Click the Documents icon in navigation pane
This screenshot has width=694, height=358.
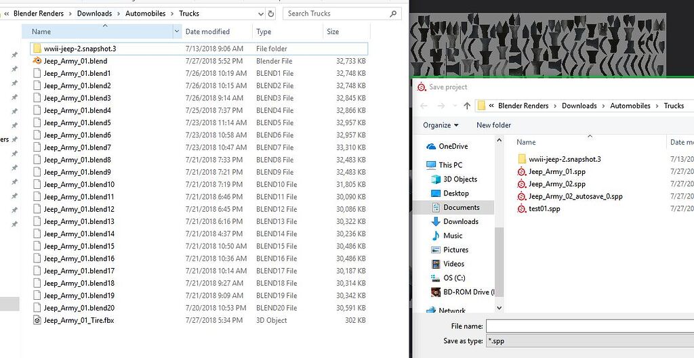[x=436, y=207]
